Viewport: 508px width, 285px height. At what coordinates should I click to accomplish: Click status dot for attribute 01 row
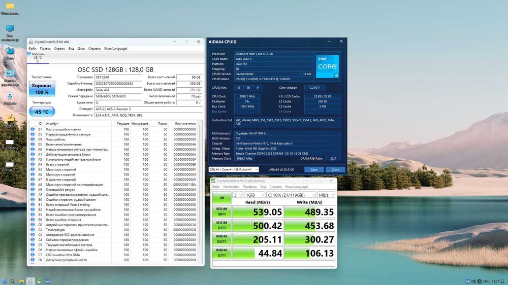coord(33,129)
